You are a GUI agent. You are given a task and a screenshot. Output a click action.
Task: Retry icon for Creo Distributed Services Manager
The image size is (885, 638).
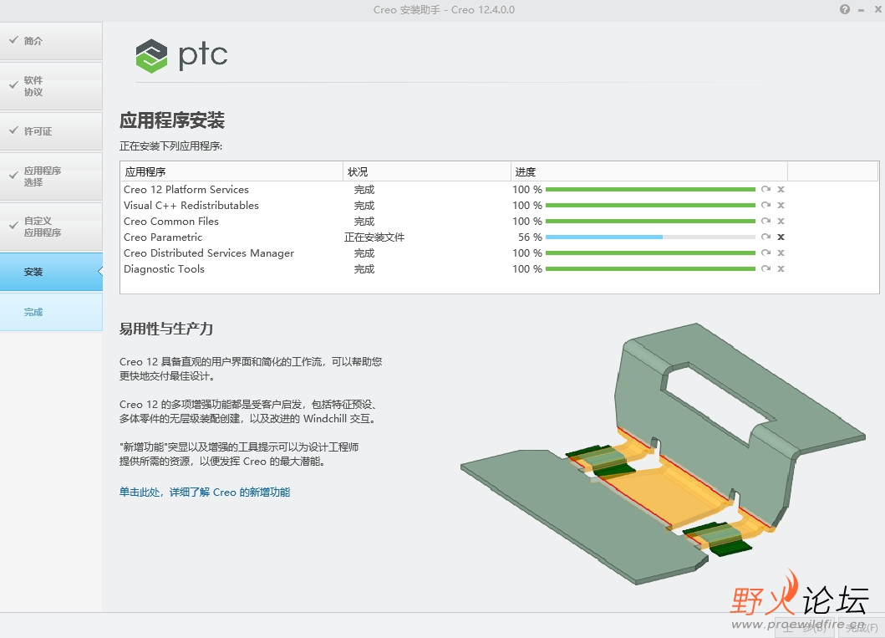pos(765,253)
